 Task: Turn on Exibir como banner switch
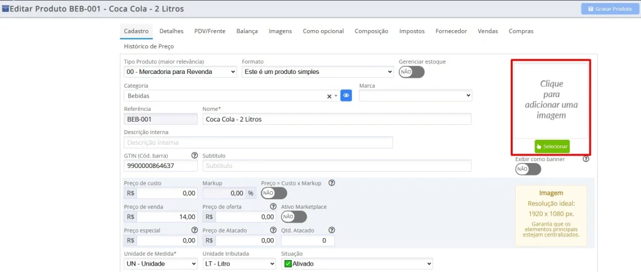[528, 169]
